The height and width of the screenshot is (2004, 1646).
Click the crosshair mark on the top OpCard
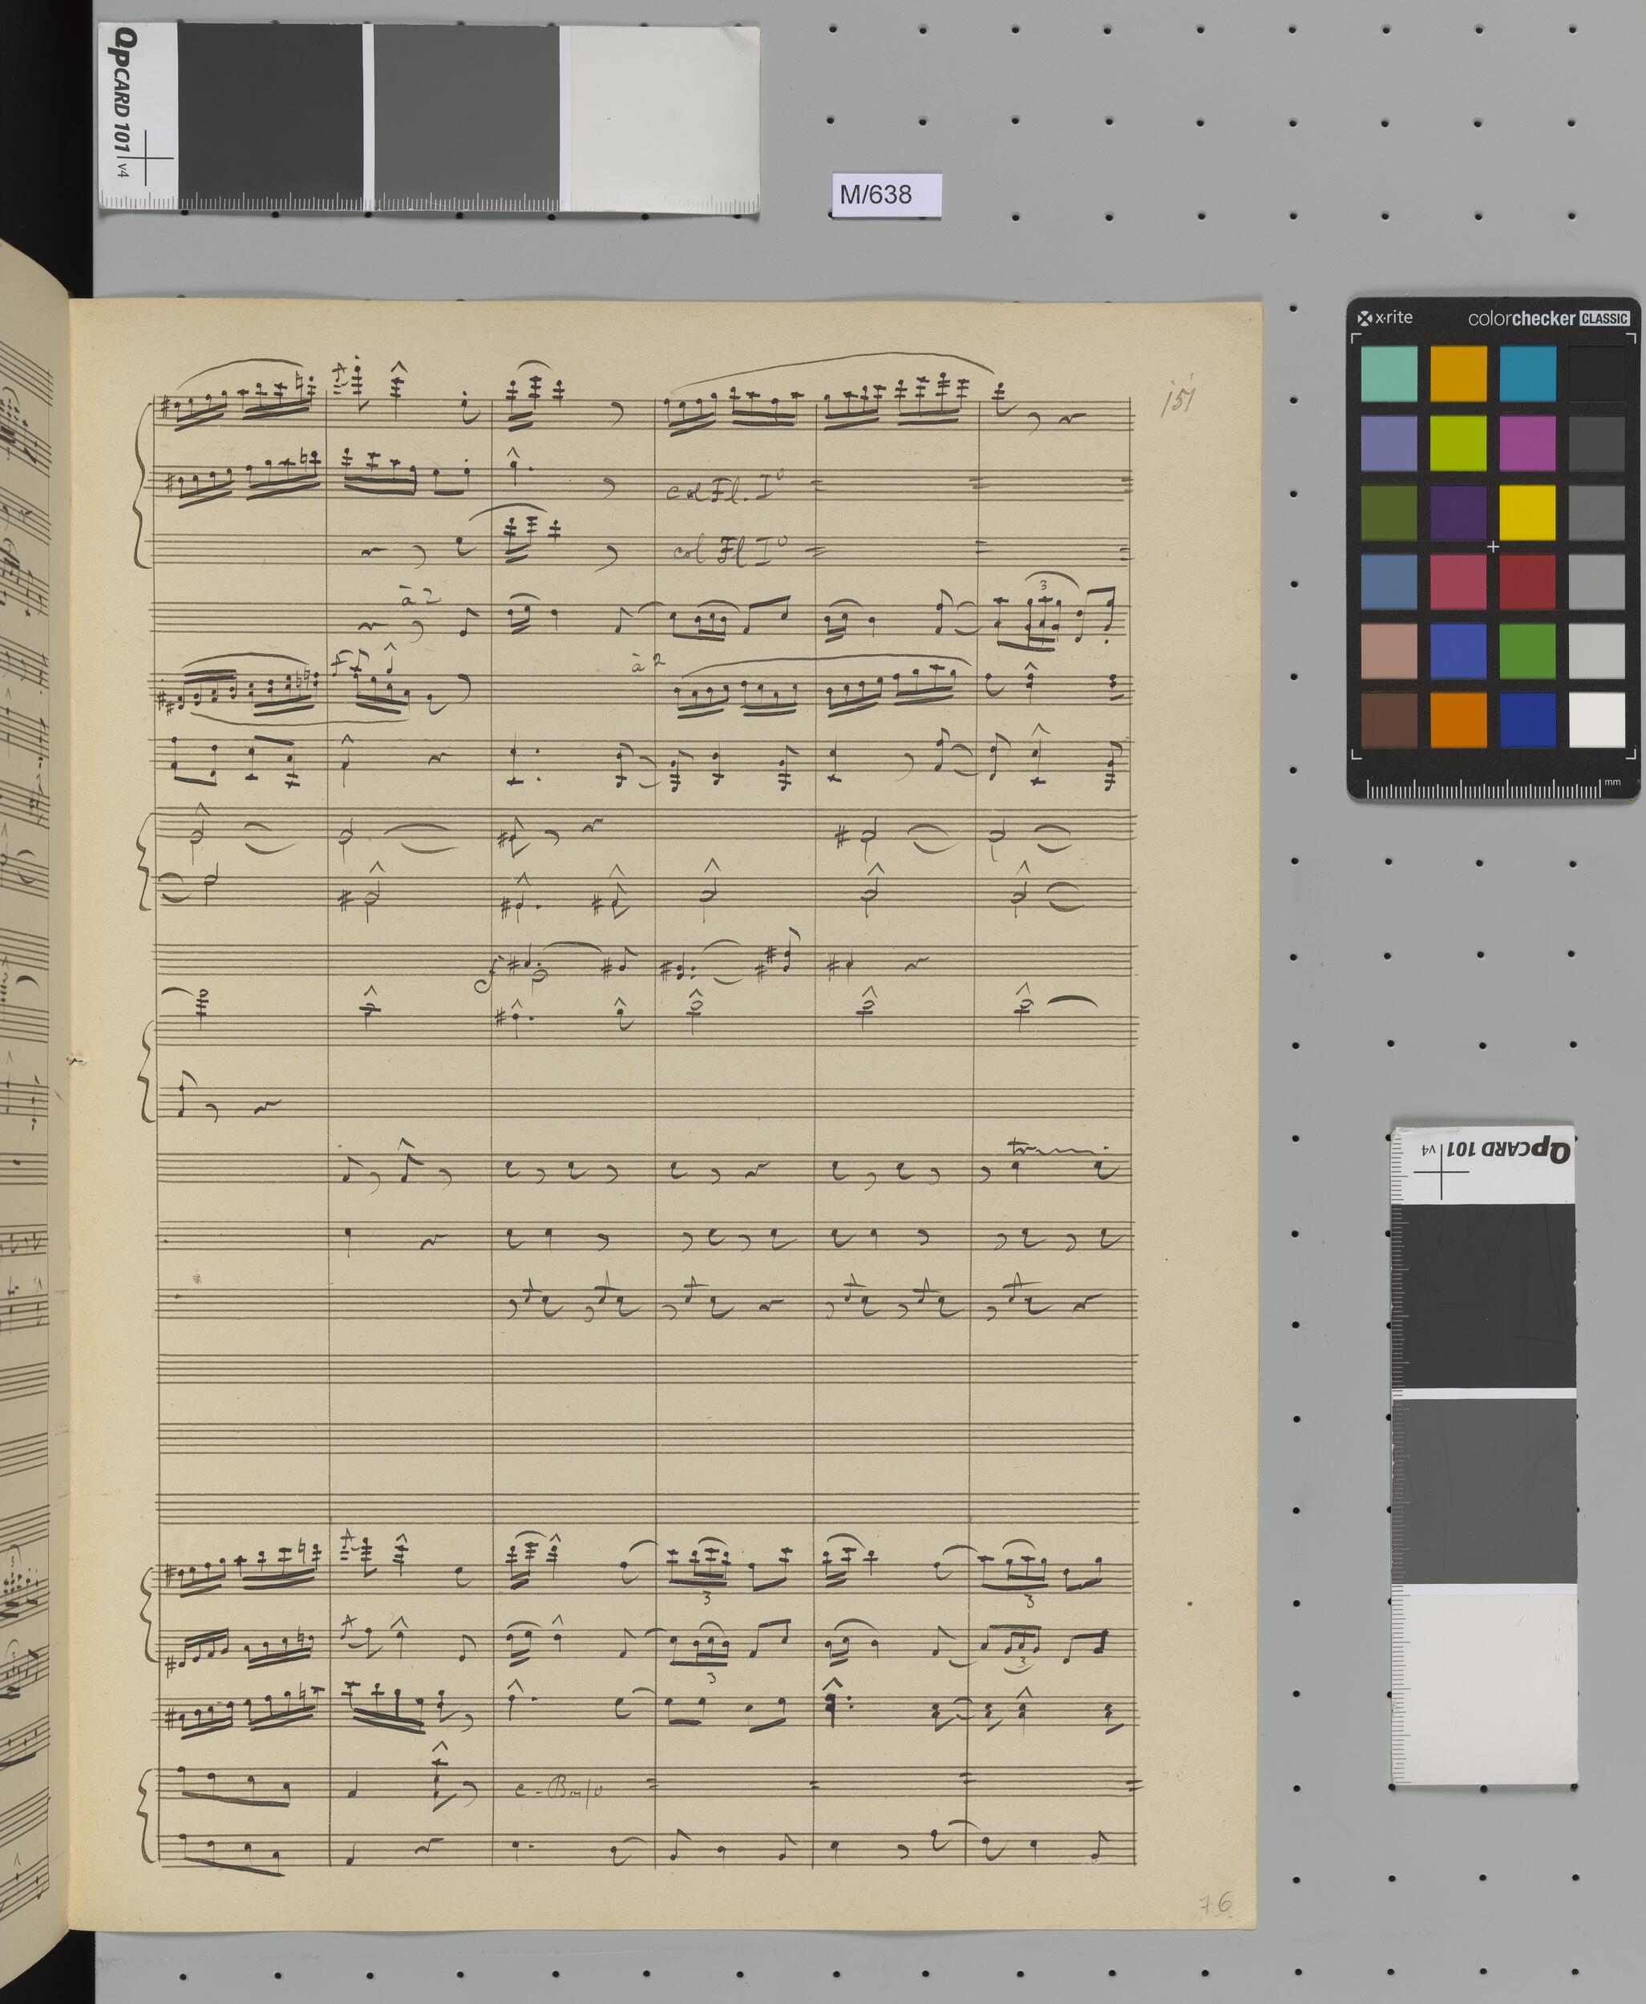[x=146, y=158]
